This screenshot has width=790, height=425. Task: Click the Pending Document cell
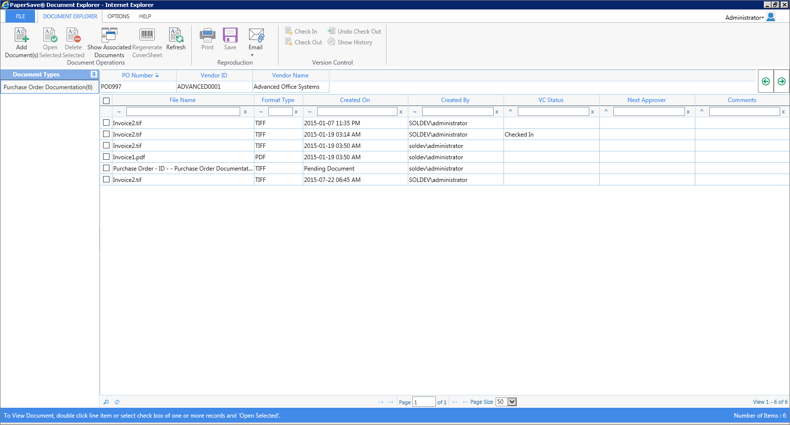(x=355, y=168)
